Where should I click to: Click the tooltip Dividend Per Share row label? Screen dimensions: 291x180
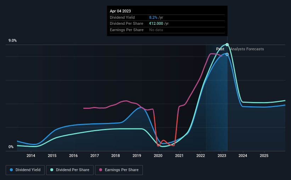click(127, 24)
